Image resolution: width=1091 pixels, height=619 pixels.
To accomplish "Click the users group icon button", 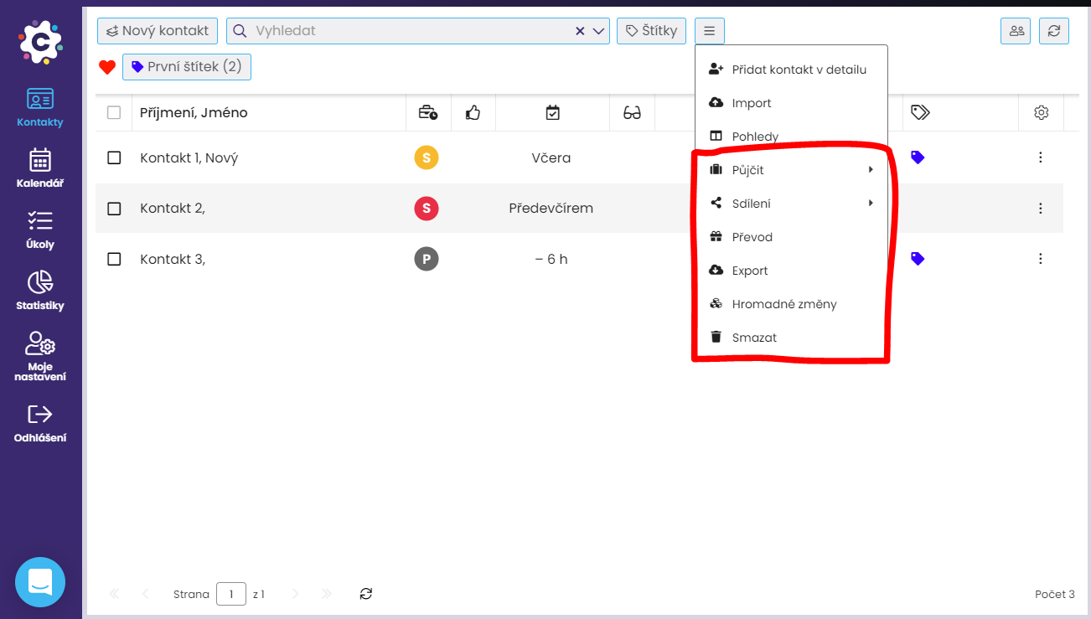I will 1016,31.
